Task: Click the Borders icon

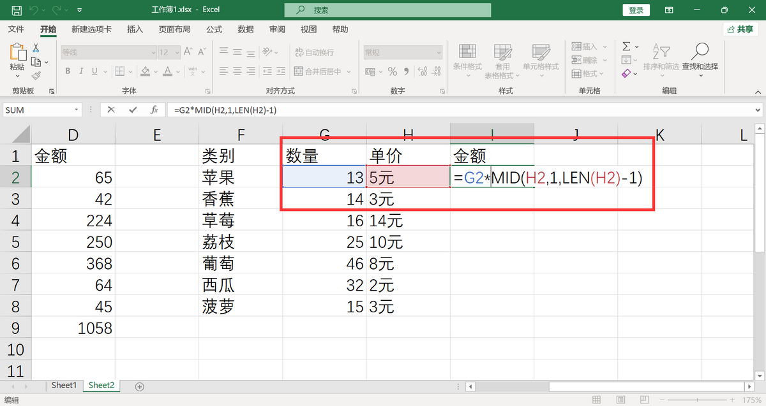Action: pos(121,71)
